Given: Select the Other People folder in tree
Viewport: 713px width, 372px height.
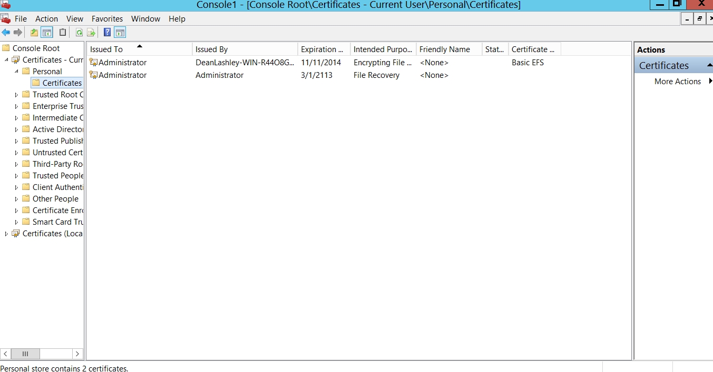Looking at the screenshot, I should pyautogui.click(x=55, y=199).
